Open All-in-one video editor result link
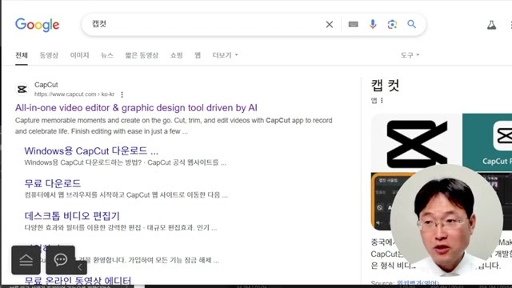Screen dimensions: 512x288 [x=136, y=108]
